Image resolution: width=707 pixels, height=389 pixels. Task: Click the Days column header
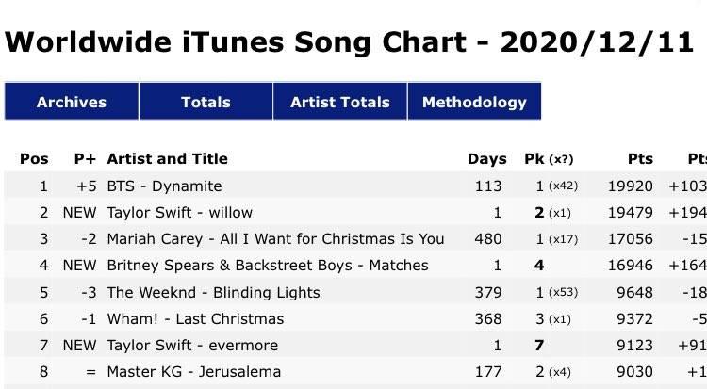[x=486, y=158]
